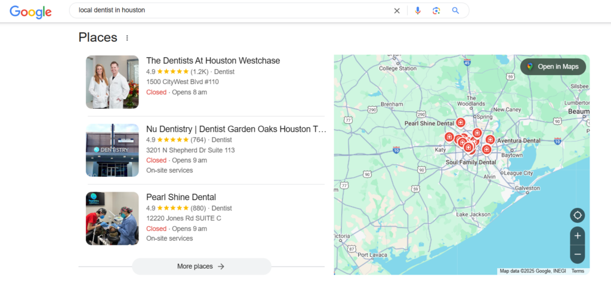The height and width of the screenshot is (289, 611).
Task: Open Google Lens image search icon
Action: pyautogui.click(x=436, y=11)
